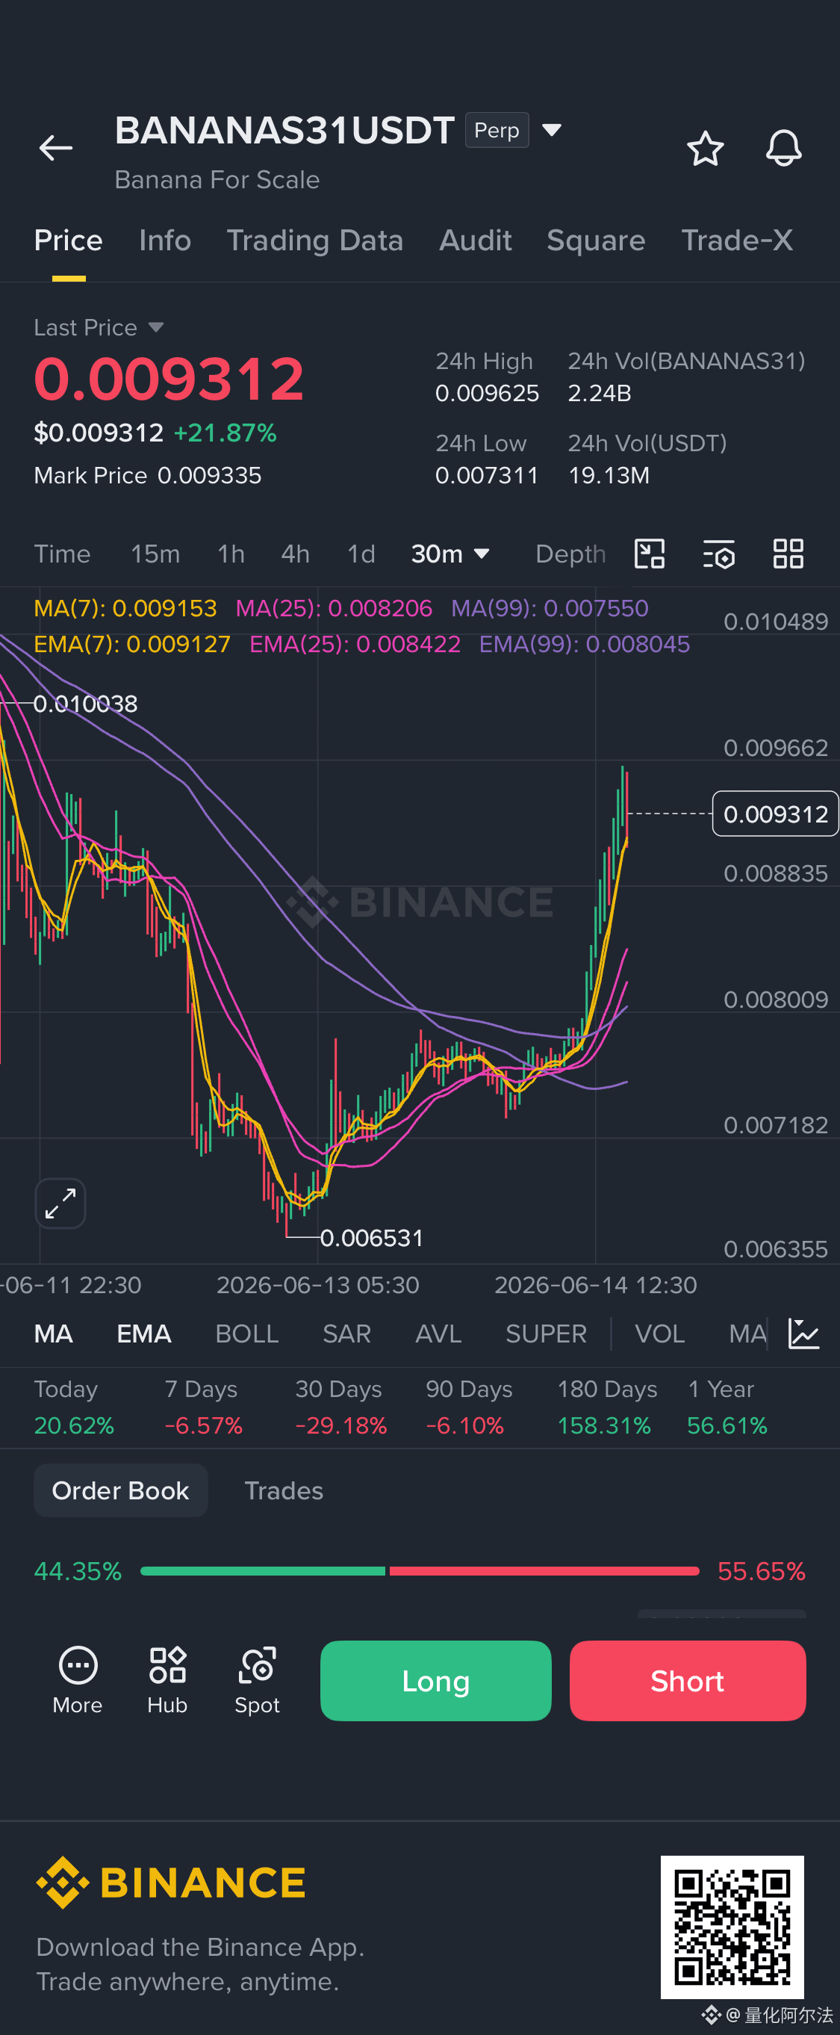
Task: Select the 1d interval
Action: [x=361, y=554]
